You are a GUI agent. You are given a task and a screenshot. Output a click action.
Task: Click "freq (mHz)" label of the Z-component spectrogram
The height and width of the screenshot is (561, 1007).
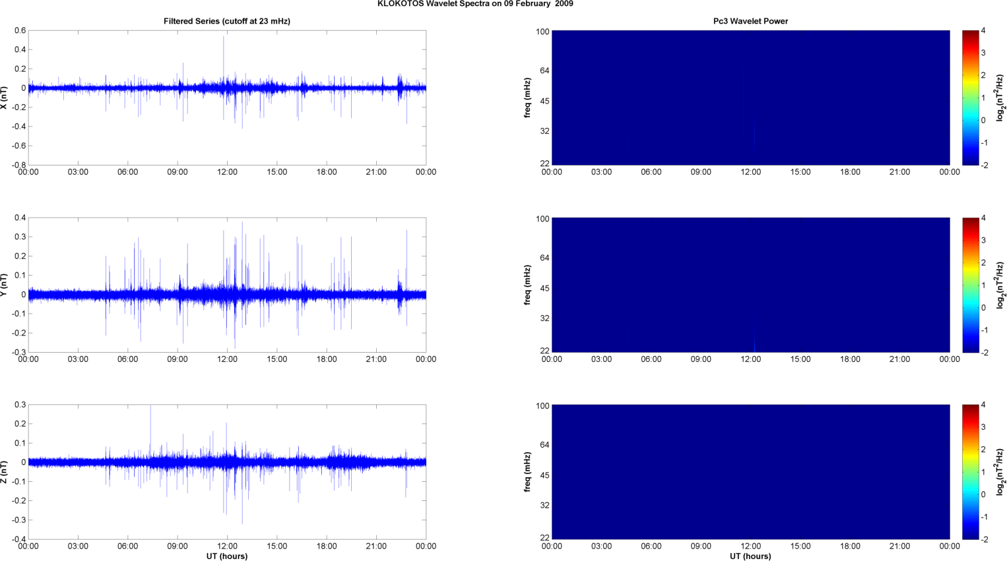pos(527,472)
